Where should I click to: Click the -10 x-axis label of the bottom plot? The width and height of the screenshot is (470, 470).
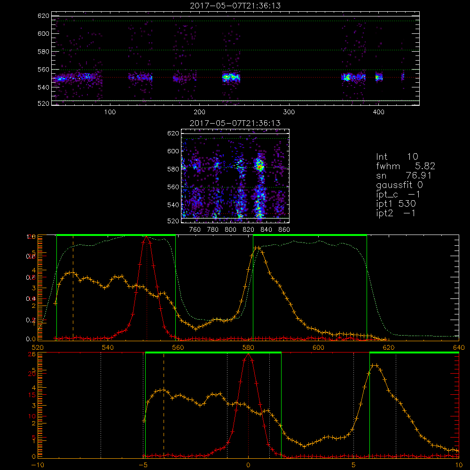pyautogui.click(x=38, y=465)
